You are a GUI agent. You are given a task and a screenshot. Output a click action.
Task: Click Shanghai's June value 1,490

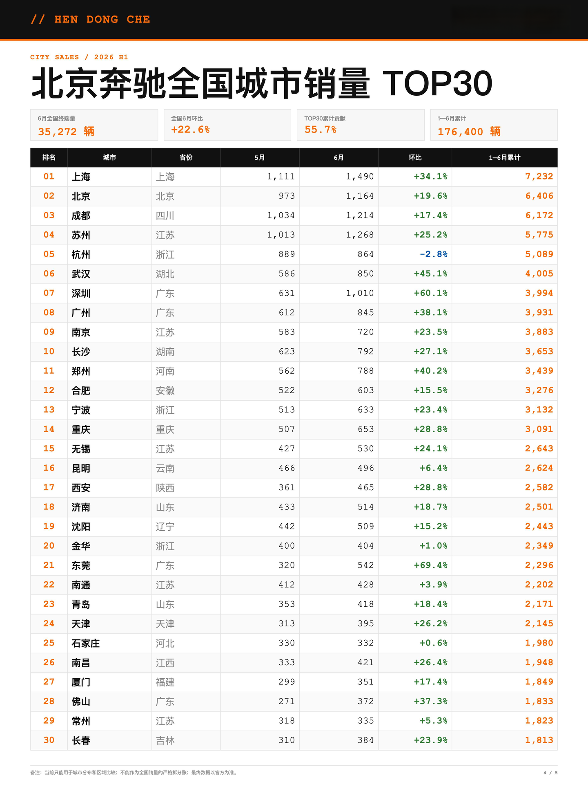360,177
